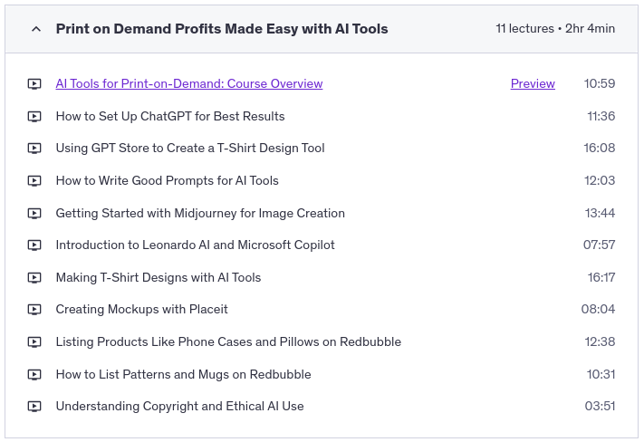Collapse the section using the chevron arrow
Screen dimensions: 644x442
pyautogui.click(x=36, y=29)
